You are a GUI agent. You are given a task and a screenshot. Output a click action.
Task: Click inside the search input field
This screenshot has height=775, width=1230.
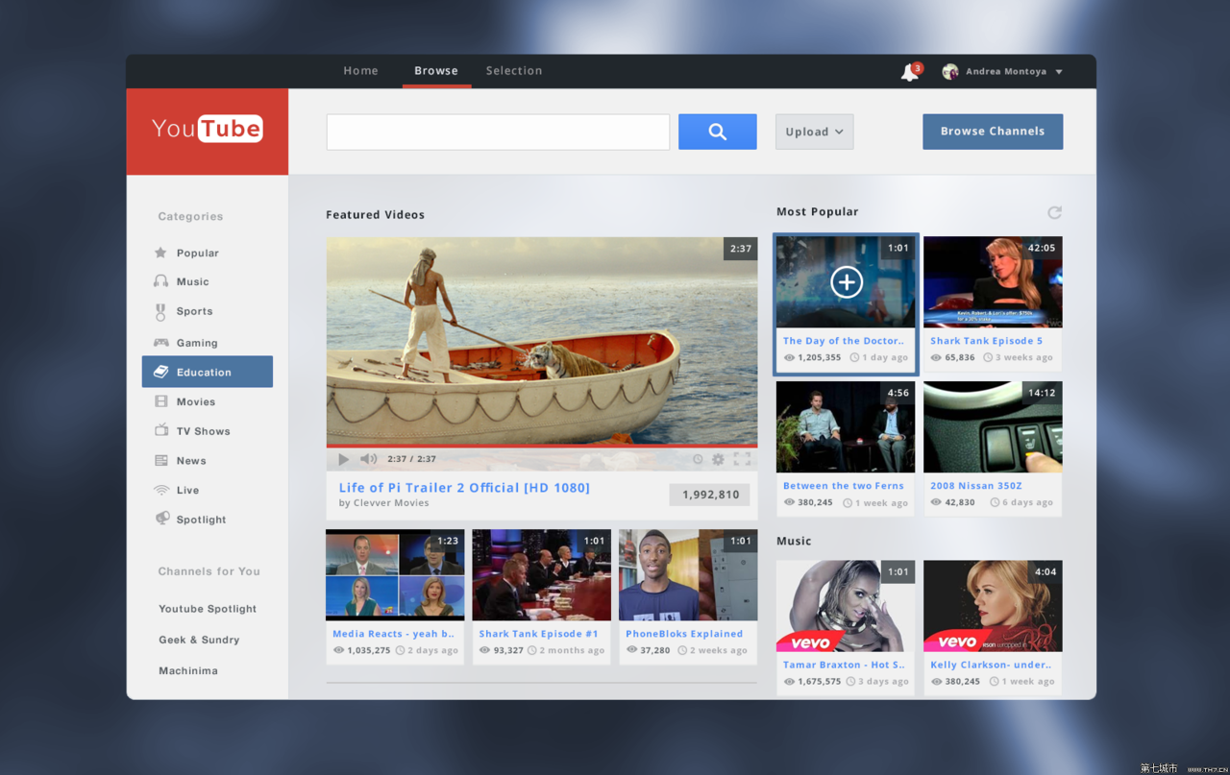(498, 132)
